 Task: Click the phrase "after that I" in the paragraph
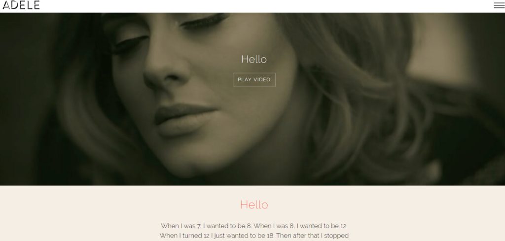point(308,236)
